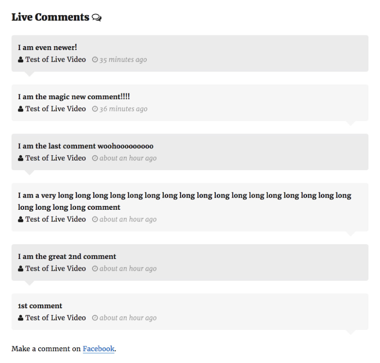Select the 'I am even newer!' comment text
The height and width of the screenshot is (363, 380).
pyautogui.click(x=47, y=47)
